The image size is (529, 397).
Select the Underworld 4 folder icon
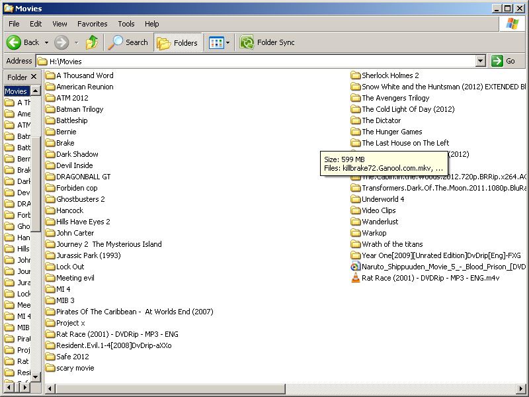click(356, 199)
